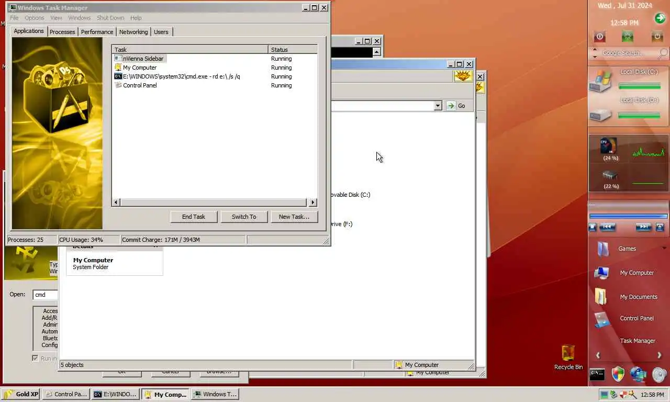The width and height of the screenshot is (670, 402).
Task: Switch to the Processes tab
Action: (x=62, y=32)
